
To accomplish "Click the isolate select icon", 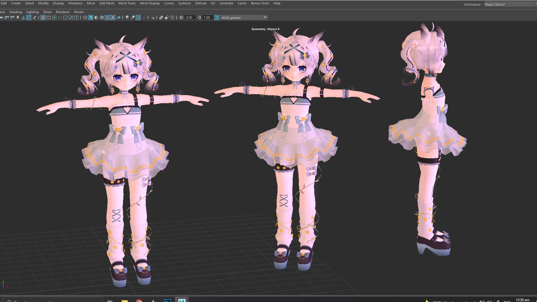I will click(x=152, y=17).
